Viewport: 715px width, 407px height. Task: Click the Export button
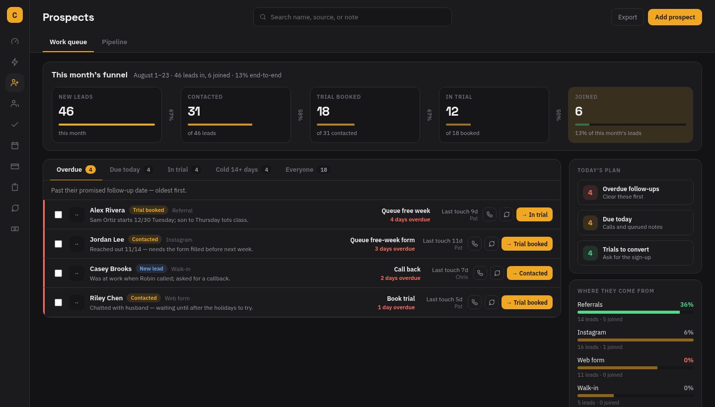(628, 17)
